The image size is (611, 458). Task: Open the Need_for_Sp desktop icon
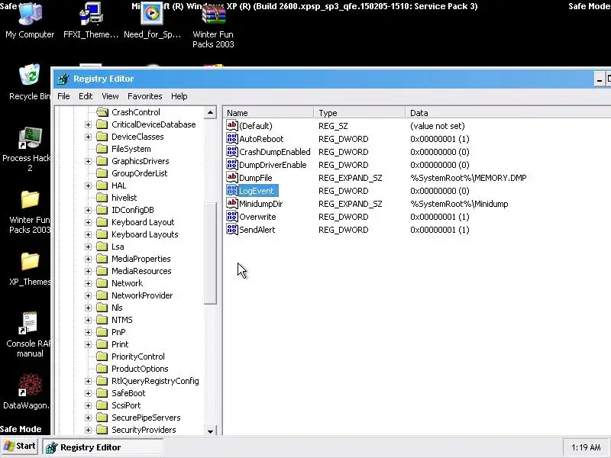(x=152, y=21)
